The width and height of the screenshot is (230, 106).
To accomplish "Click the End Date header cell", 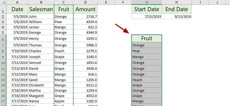I will [177, 10].
